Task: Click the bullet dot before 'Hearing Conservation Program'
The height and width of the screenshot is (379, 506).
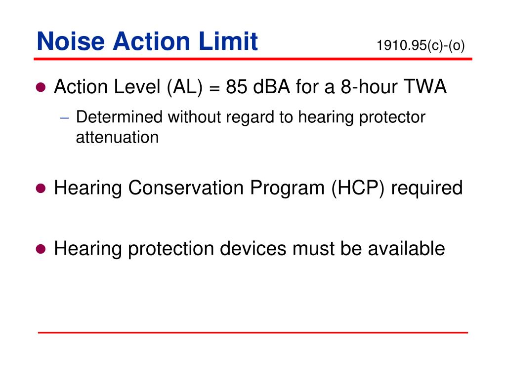Action: click(x=41, y=188)
